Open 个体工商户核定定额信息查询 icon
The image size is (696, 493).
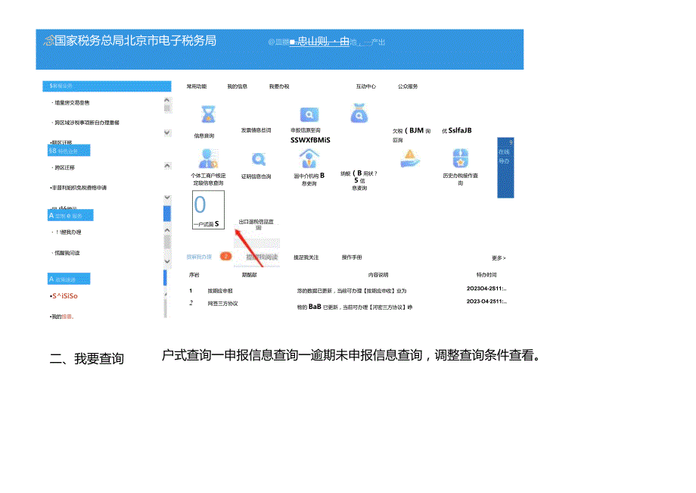(207, 158)
